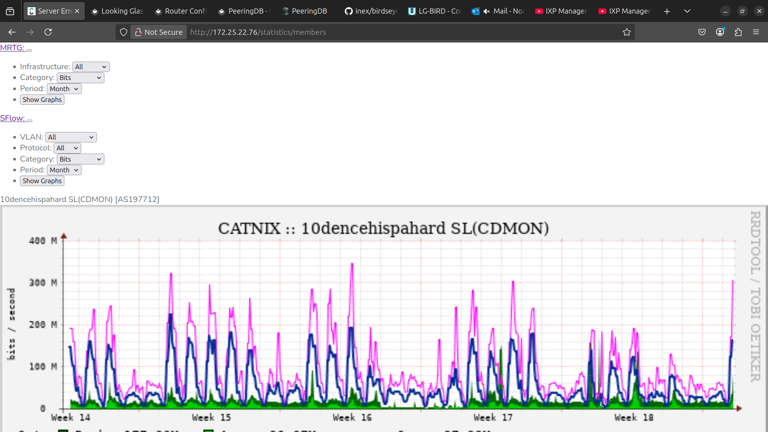Switch to the last IXP Manager tab

pos(625,11)
